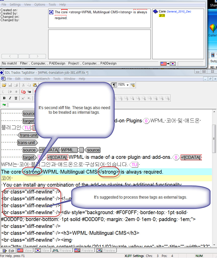This screenshot has width=217, height=258.
Task: Click the black curved arrow copy source icon
Action: coord(29,92)
